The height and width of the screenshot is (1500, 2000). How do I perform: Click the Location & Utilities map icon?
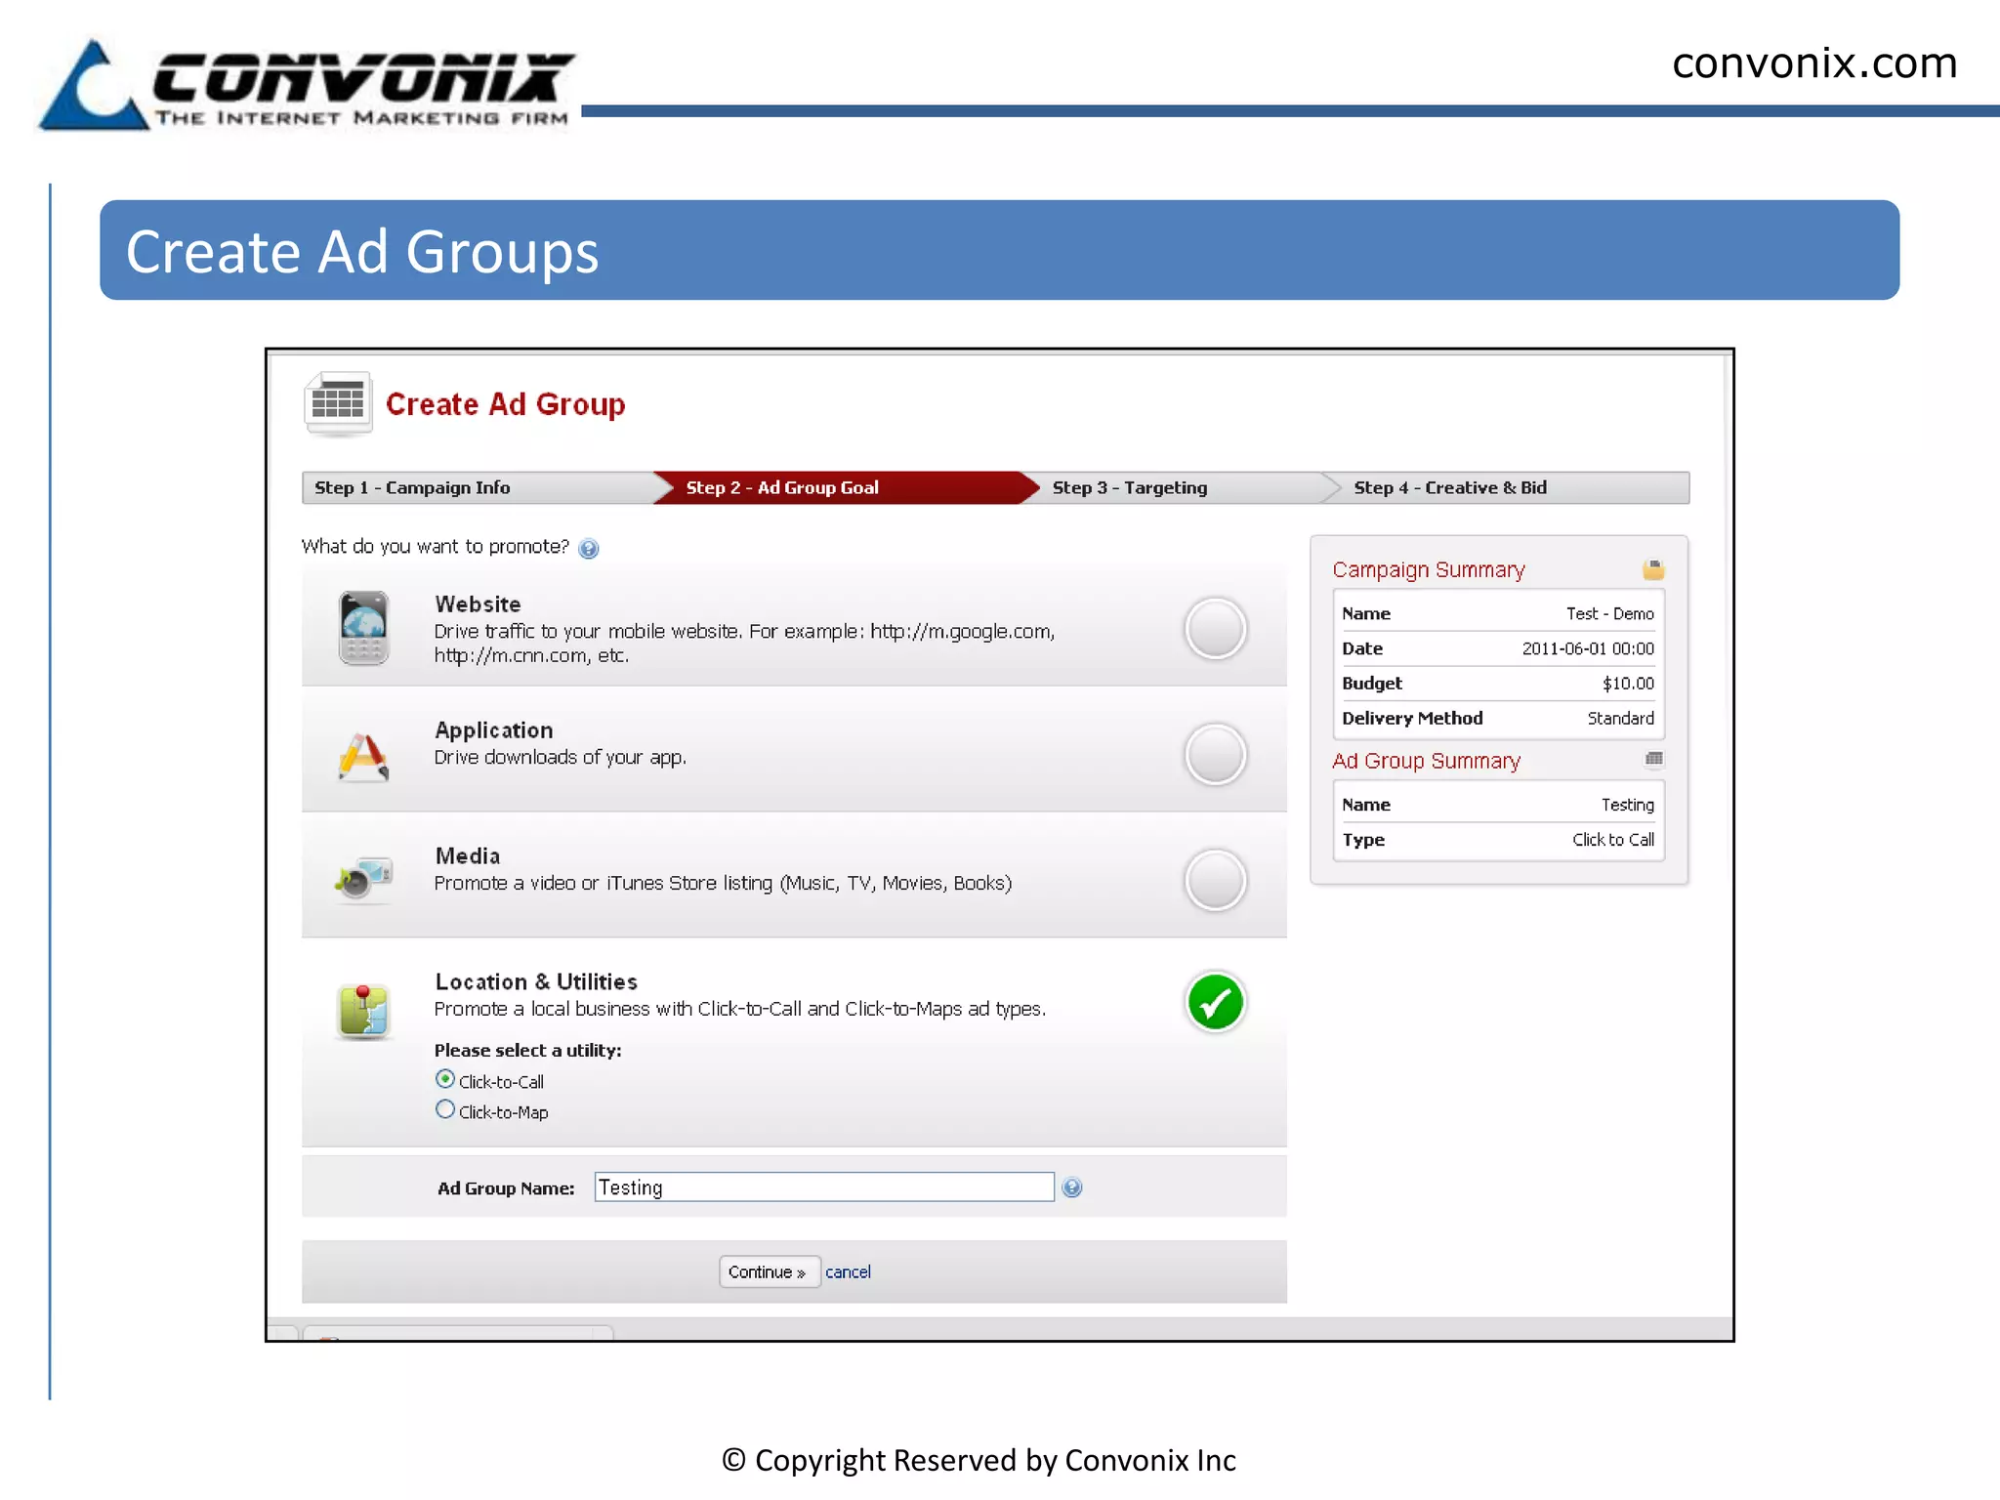click(x=363, y=1010)
